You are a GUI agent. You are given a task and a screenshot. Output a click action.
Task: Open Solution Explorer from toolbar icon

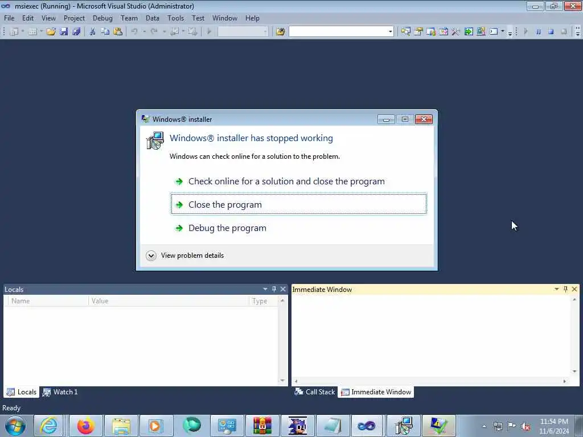coord(405,32)
